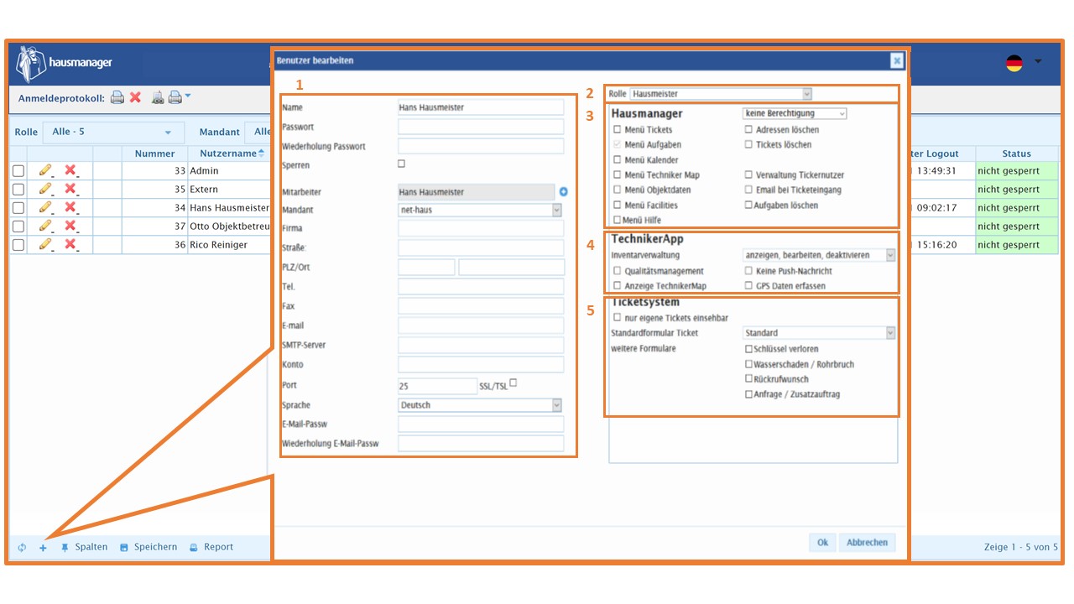
Task: Click Report in bottom bar
Action: 211,547
